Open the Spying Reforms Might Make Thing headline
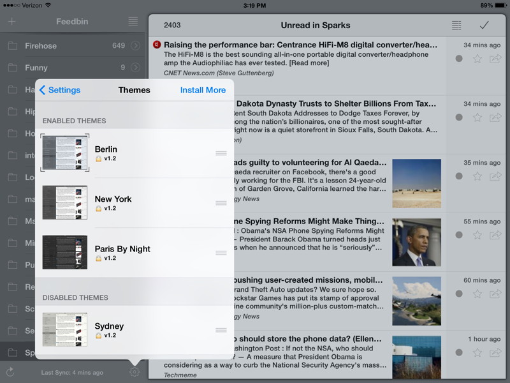This screenshot has width=510, height=383. pyautogui.click(x=309, y=221)
